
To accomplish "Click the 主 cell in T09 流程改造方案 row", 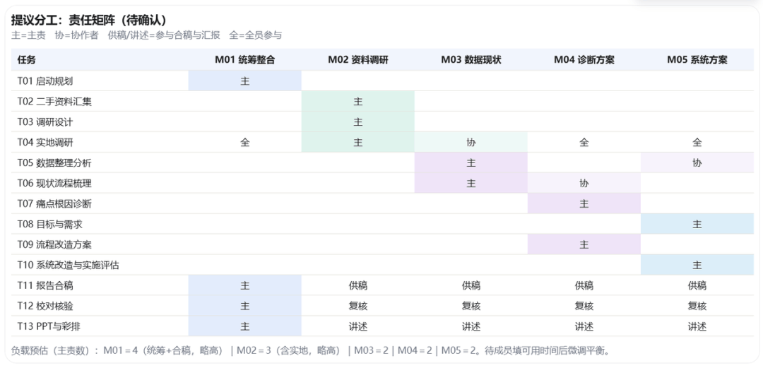I will click(x=584, y=244).
